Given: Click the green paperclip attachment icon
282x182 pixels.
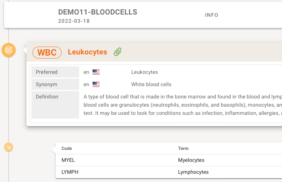Looking at the screenshot, I should pyautogui.click(x=117, y=52).
